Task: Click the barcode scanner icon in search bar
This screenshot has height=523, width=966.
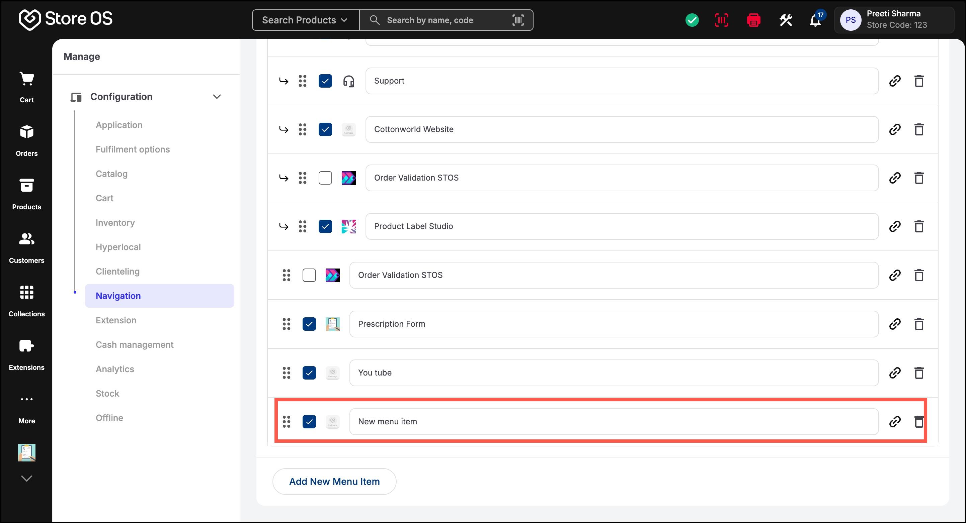Action: [x=518, y=20]
